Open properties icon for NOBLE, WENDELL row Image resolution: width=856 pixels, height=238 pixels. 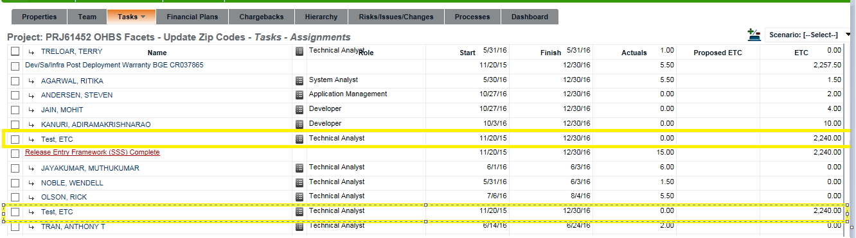[x=299, y=183]
